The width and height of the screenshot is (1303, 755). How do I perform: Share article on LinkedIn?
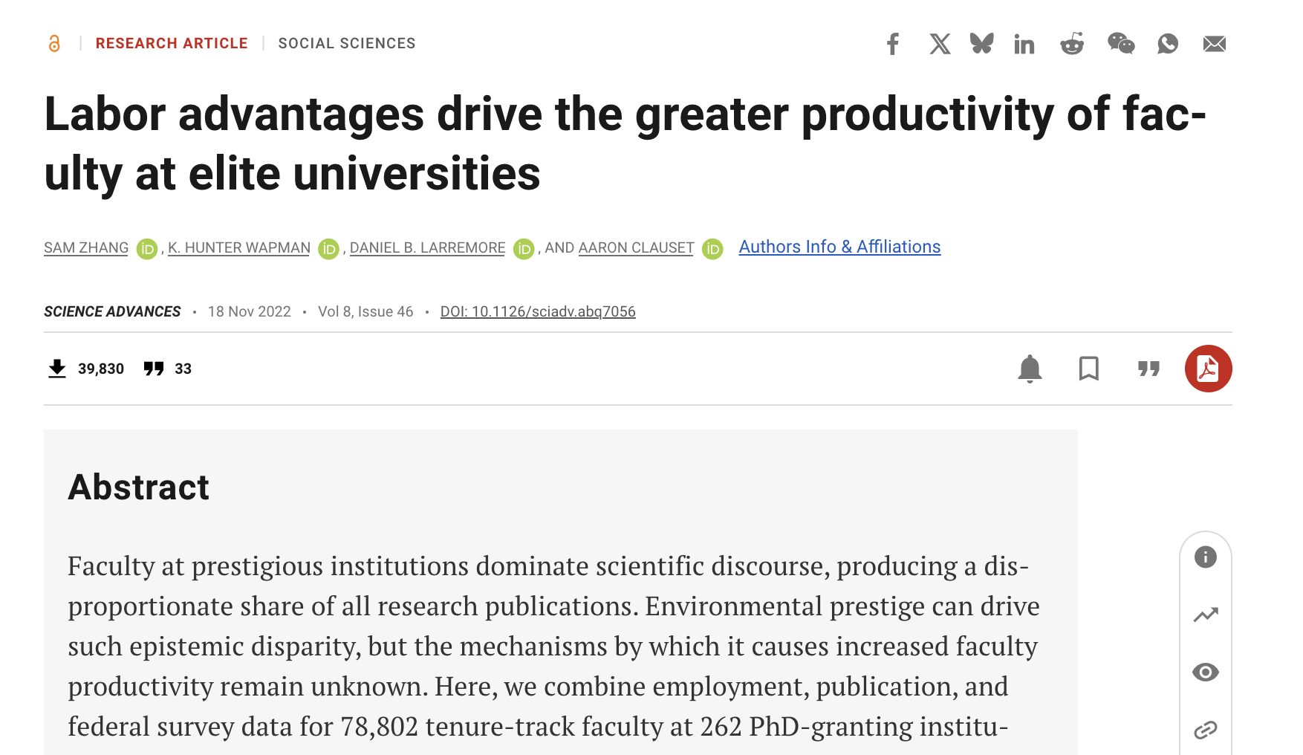coord(1024,45)
